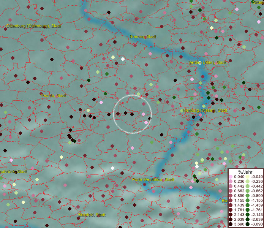This screenshot has width=264, height=228.
Task: Select the 0.040 light pink legend dot
Action: click(231, 176)
